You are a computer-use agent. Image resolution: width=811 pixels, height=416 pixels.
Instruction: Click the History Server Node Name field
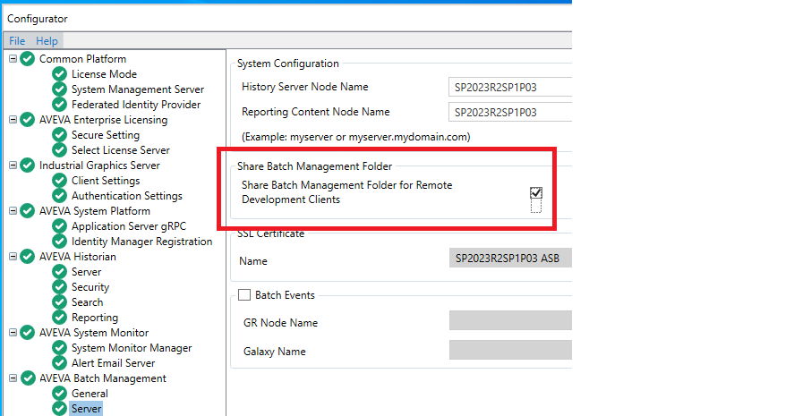click(510, 88)
